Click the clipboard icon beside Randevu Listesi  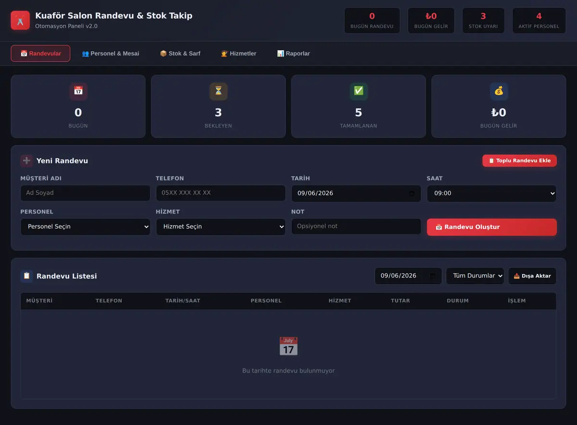(x=27, y=276)
